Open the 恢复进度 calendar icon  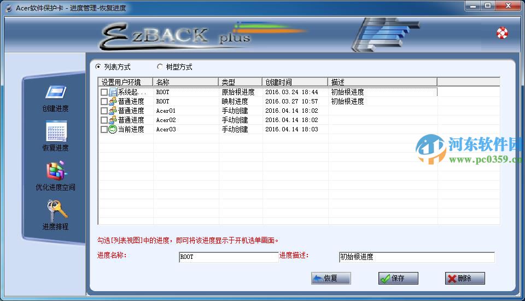point(56,131)
